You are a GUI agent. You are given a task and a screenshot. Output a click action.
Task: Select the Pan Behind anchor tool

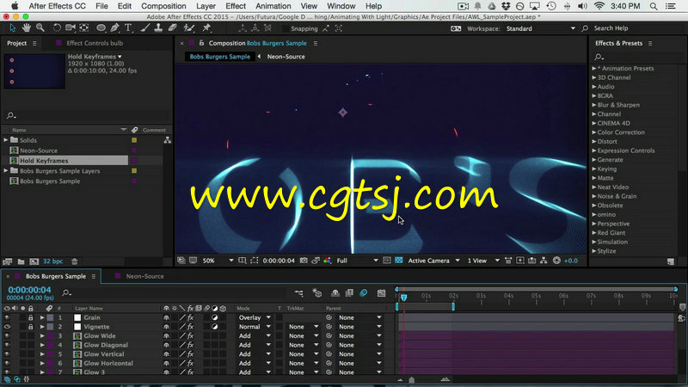[84, 28]
